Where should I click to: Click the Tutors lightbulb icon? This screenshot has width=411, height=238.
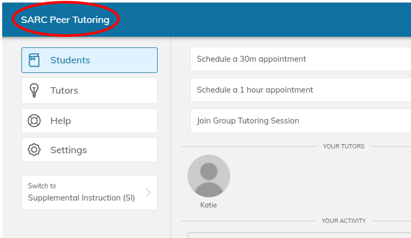[34, 90]
